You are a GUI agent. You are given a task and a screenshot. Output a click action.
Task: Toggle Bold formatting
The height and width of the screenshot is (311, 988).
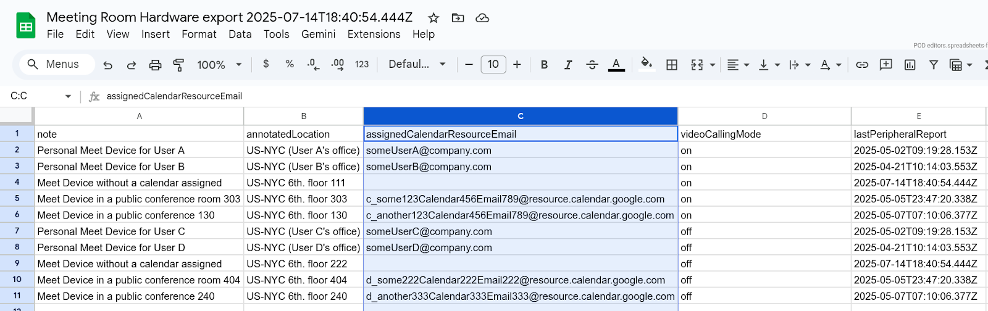pos(544,65)
